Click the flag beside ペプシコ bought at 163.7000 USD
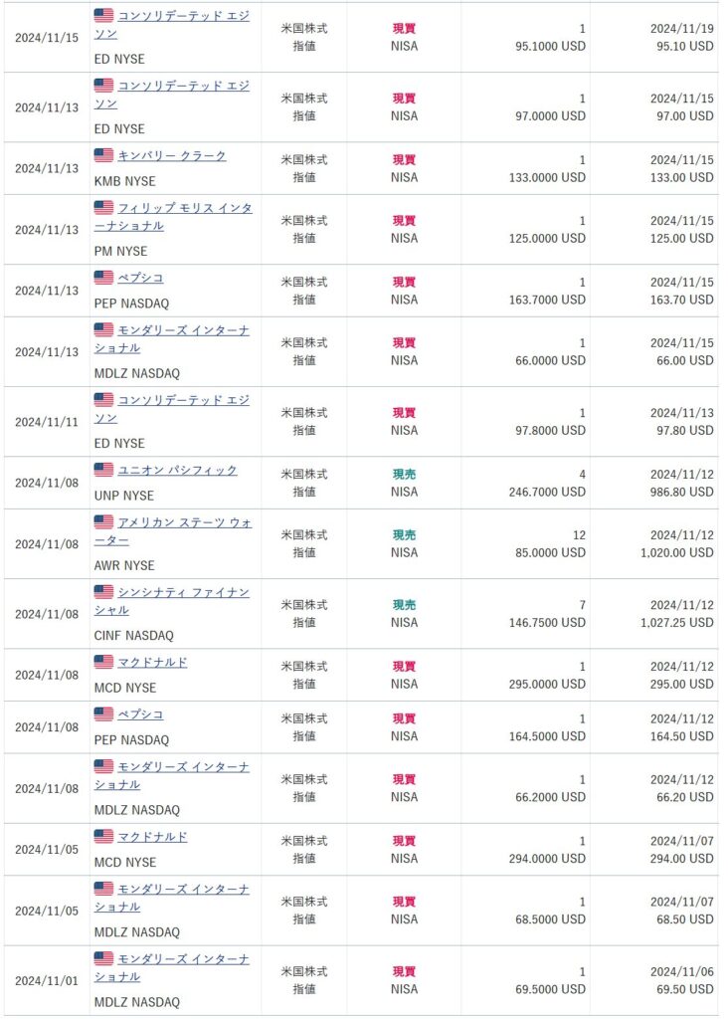 click(x=103, y=278)
